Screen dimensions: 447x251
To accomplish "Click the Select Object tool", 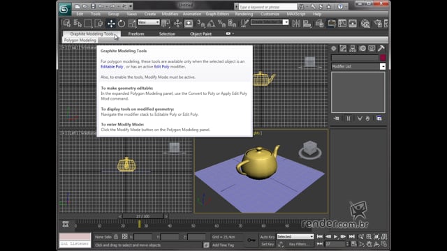I will pyautogui.click(x=67, y=23).
